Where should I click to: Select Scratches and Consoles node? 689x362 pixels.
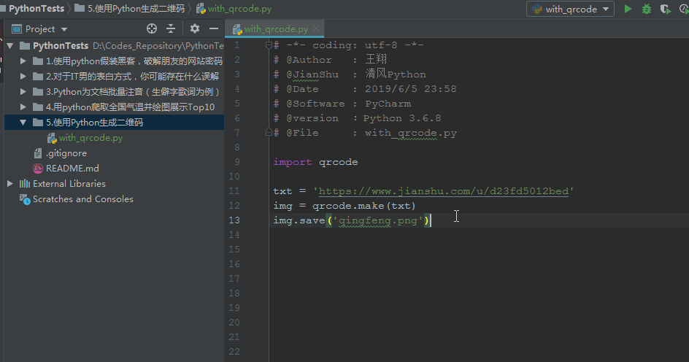tap(82, 199)
